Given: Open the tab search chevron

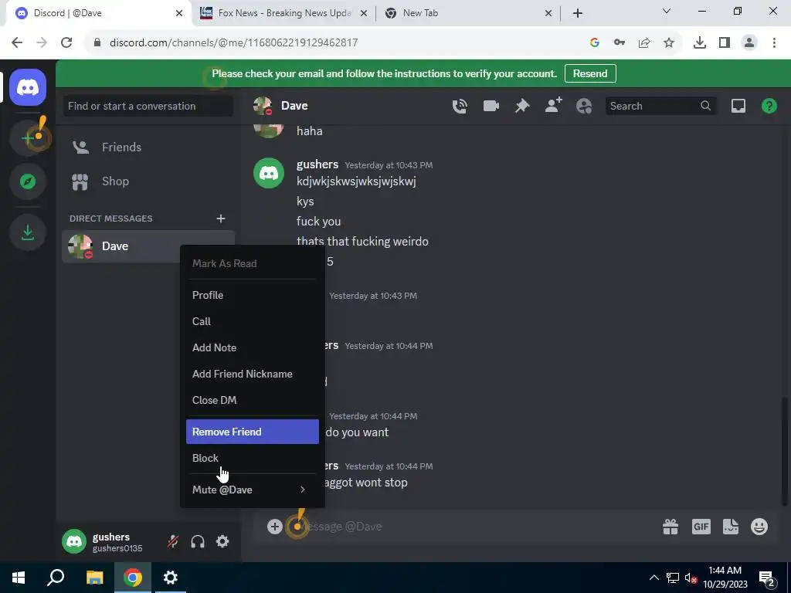Looking at the screenshot, I should pos(667,11).
